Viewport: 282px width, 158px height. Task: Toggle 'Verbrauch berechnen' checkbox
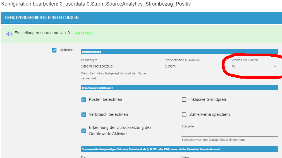click(83, 114)
